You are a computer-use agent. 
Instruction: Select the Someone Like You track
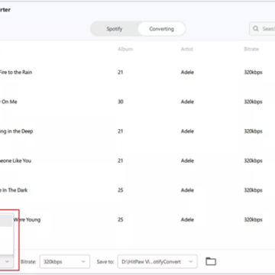[137, 160]
